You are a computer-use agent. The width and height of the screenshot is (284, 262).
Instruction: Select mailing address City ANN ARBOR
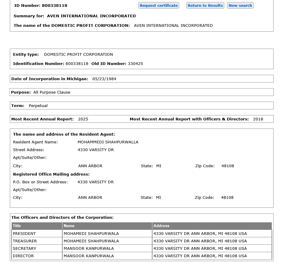click(90, 197)
